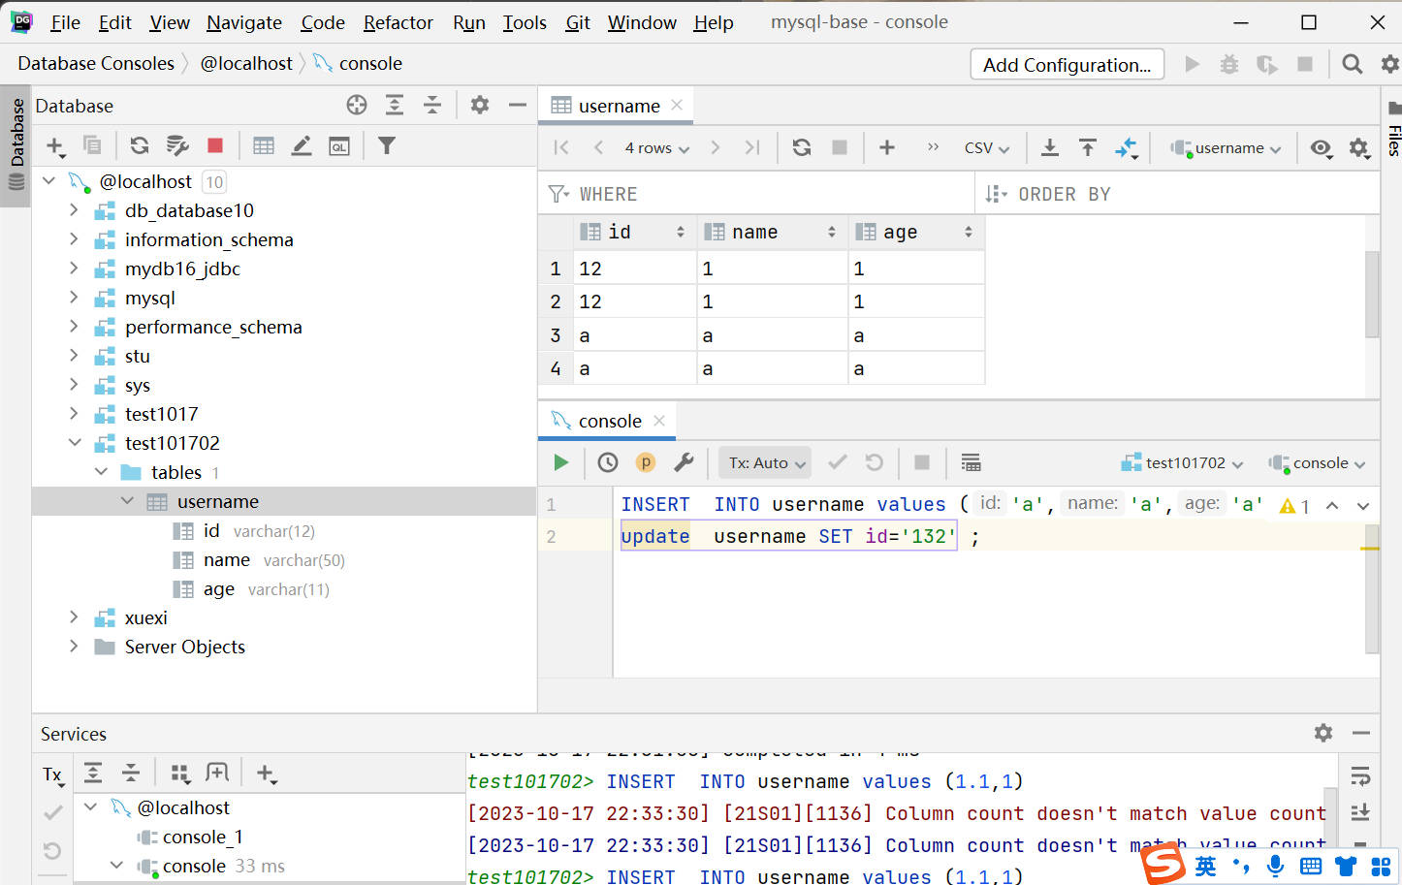Click the New (+) icon in Database toolbar
This screenshot has height=885, width=1402.
(55, 146)
